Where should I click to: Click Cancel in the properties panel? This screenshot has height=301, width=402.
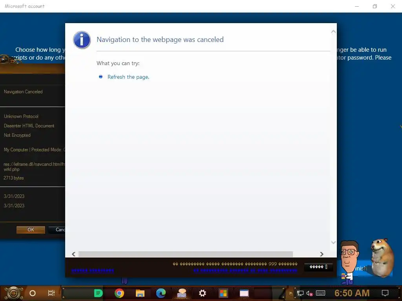point(57,230)
